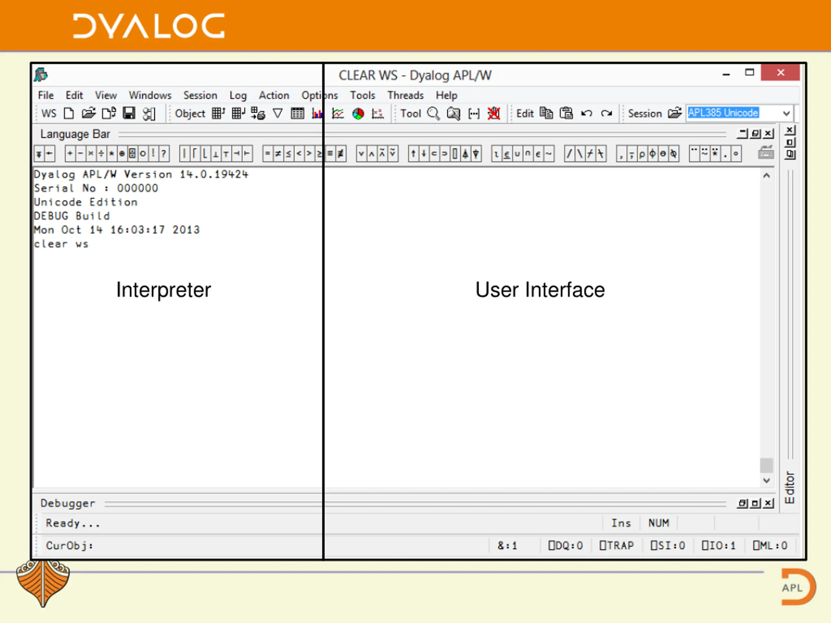Click the session scrollbar up arrow
This screenshot has height=623, width=831.
pos(766,175)
